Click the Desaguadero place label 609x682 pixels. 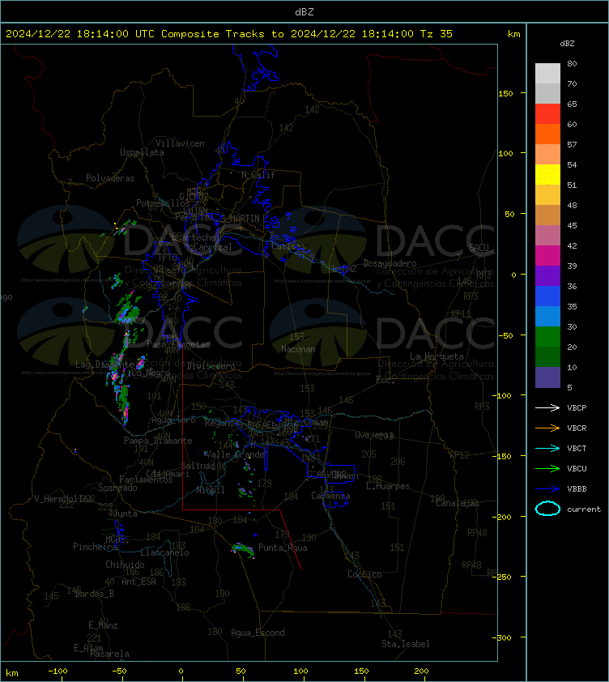[390, 263]
